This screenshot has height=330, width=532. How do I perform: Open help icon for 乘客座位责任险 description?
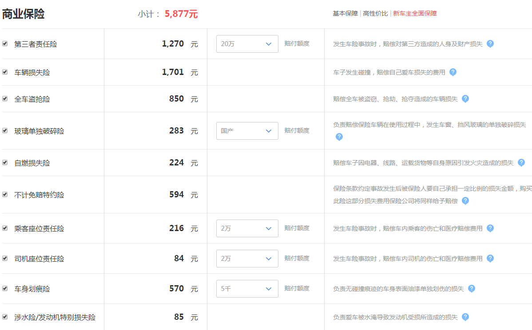490,228
